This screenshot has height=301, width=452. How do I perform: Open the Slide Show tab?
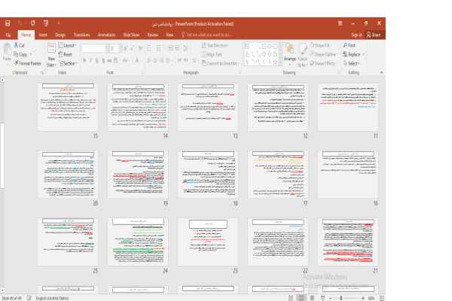pos(131,35)
